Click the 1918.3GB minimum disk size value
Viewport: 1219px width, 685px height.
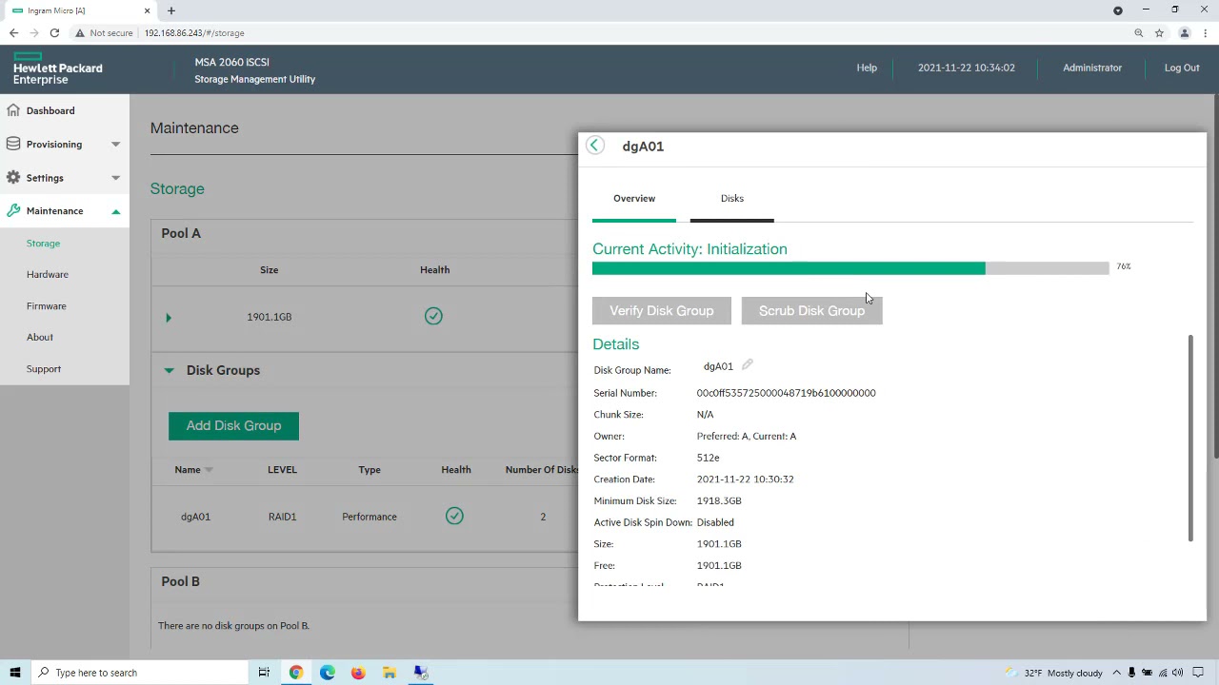719,500
